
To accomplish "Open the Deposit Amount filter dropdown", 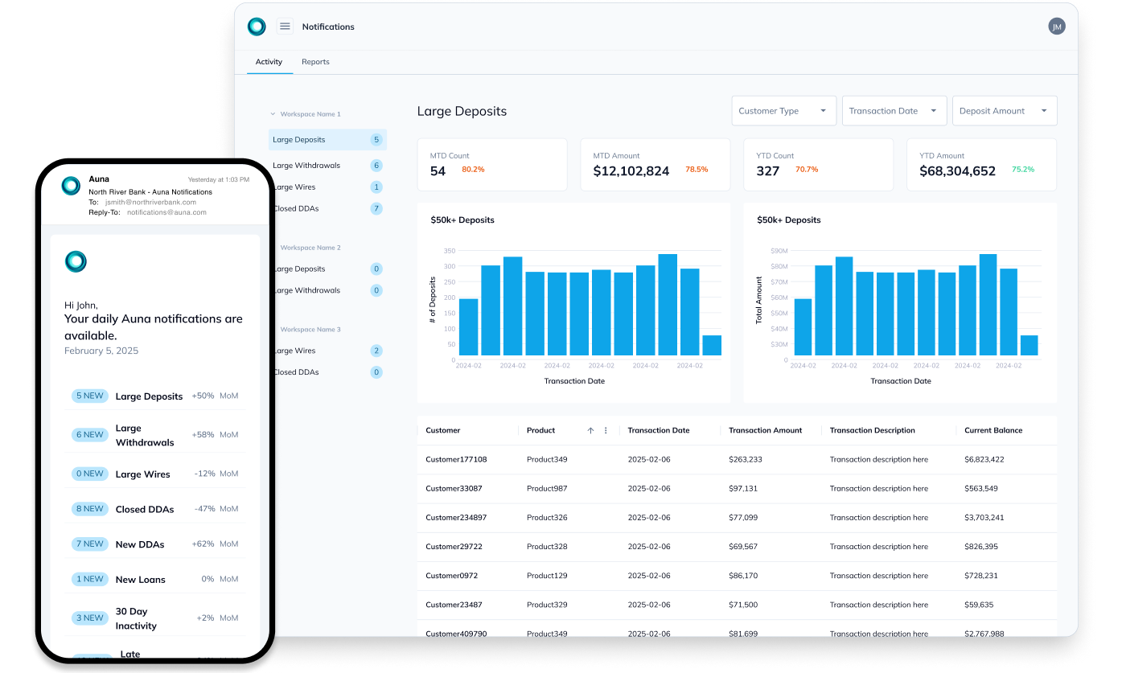I will pos(1004,111).
